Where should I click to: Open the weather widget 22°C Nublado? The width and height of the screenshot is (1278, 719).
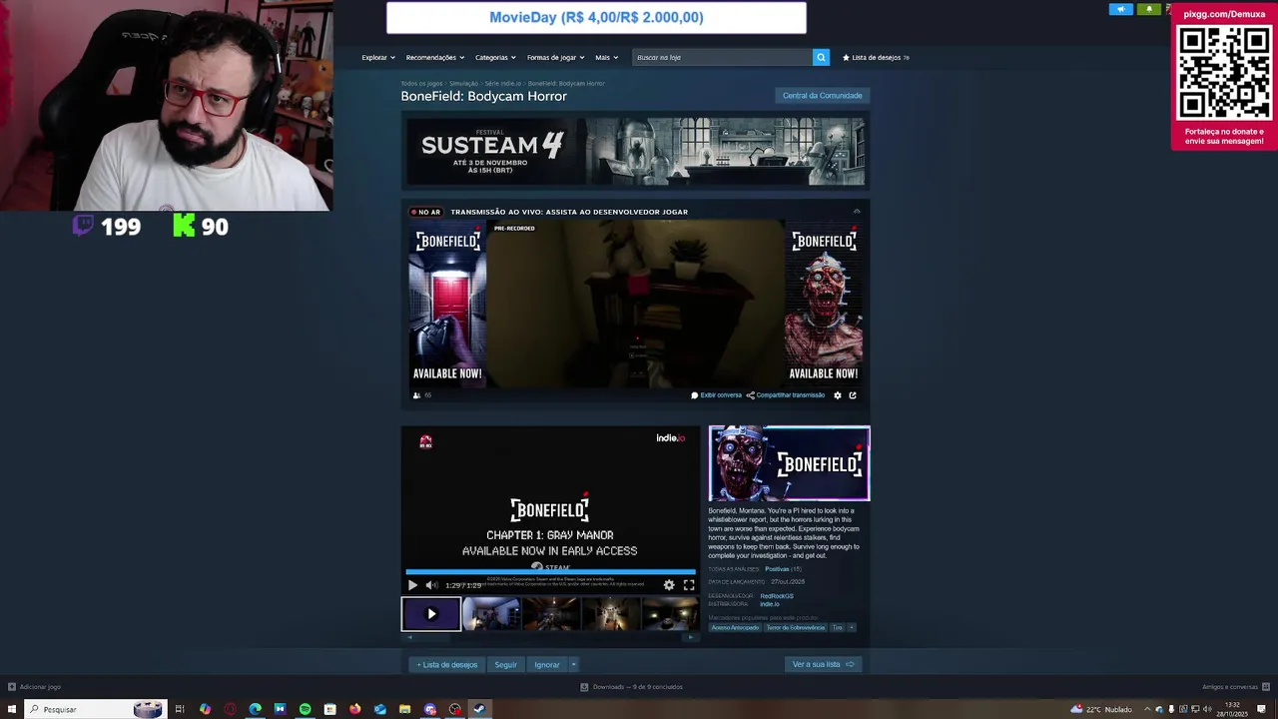click(x=1101, y=709)
